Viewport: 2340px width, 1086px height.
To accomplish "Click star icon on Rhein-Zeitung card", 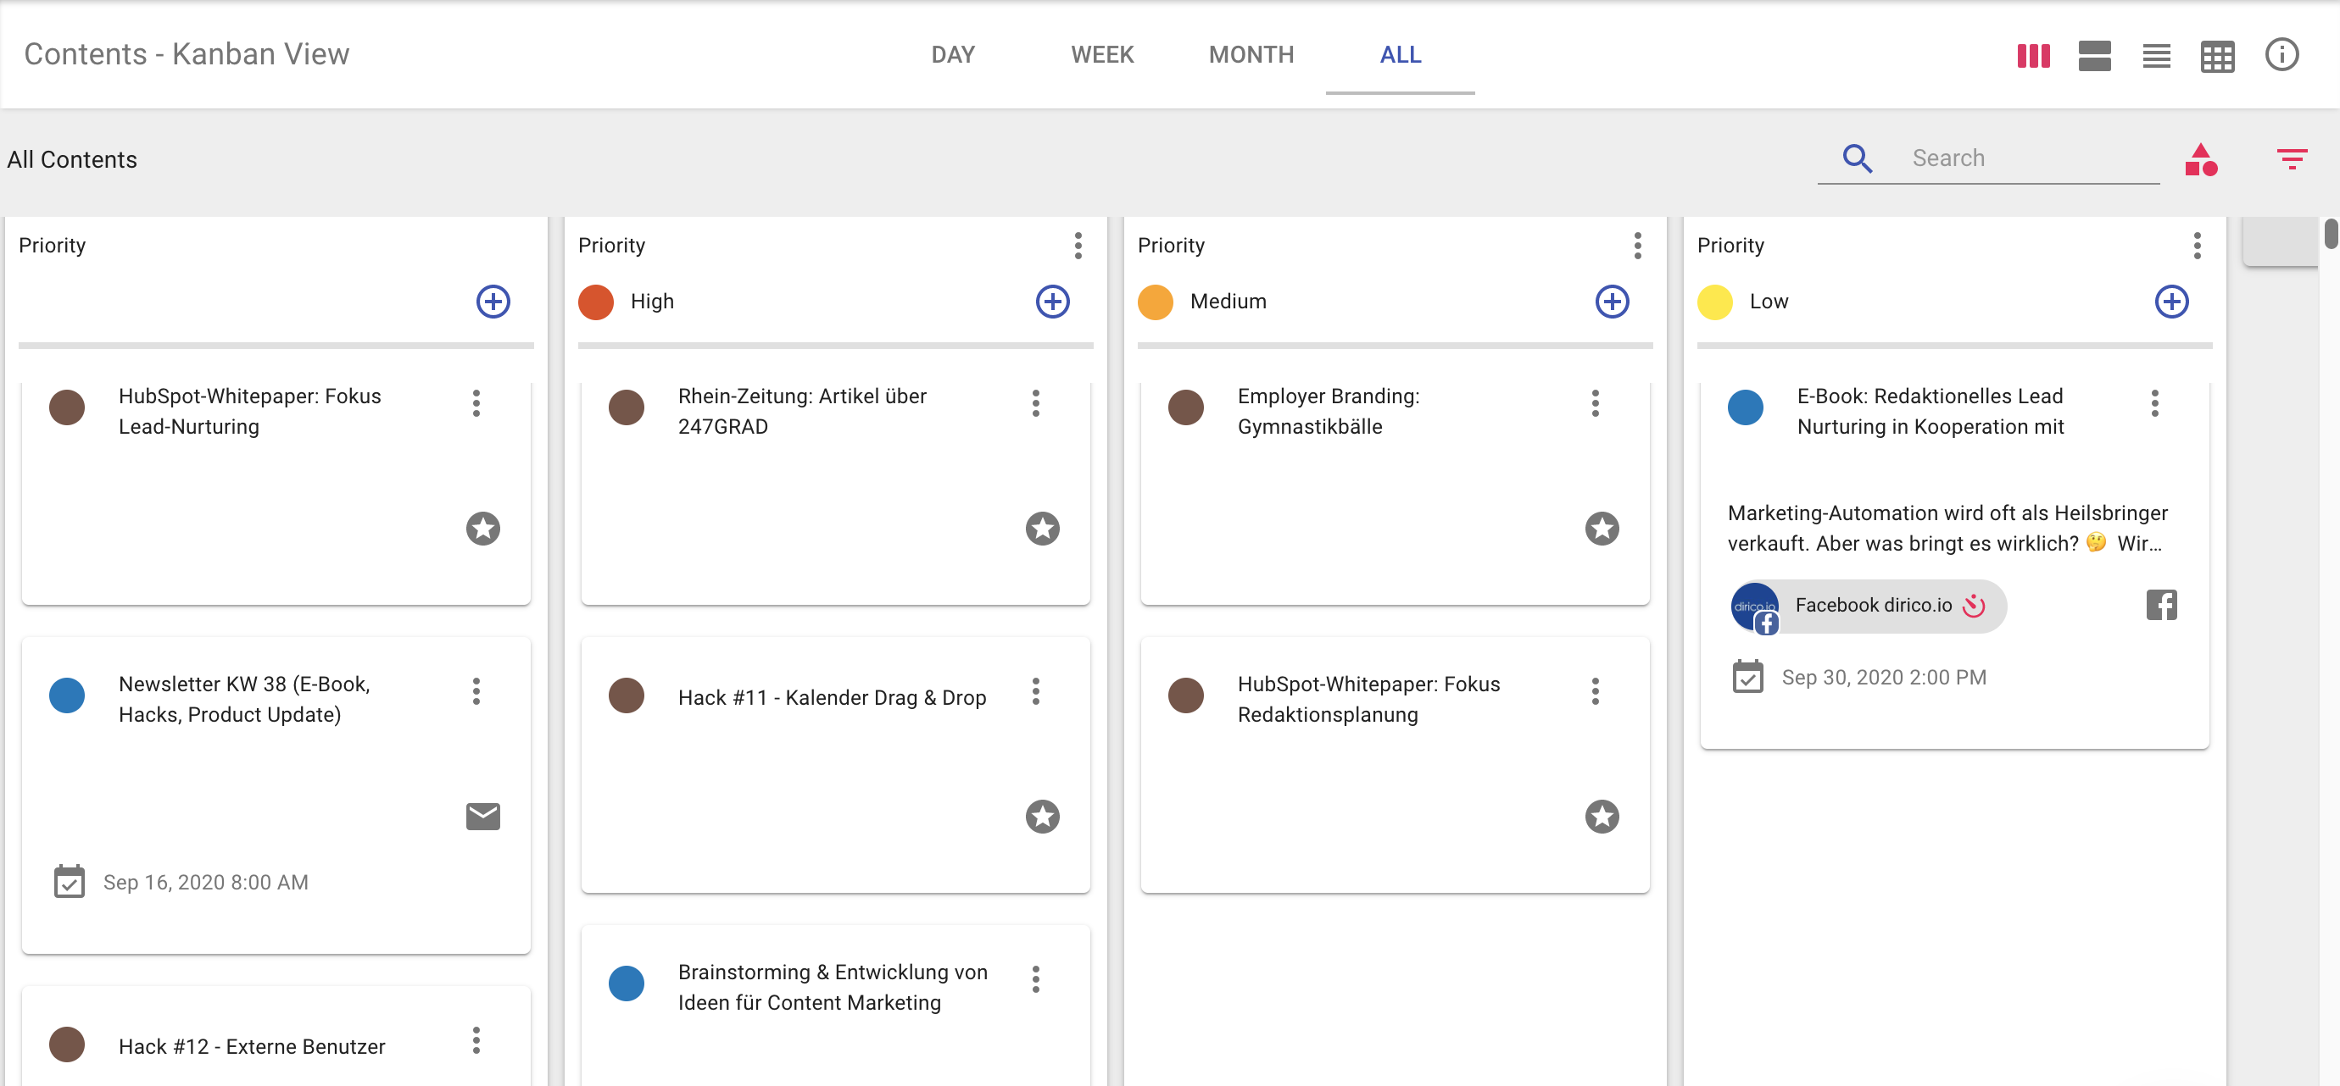I will click(1042, 528).
